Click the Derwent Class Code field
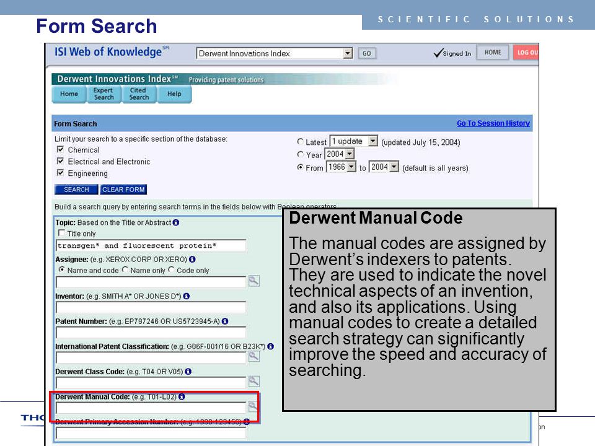Image resolution: width=595 pixels, height=446 pixels. [x=151, y=382]
